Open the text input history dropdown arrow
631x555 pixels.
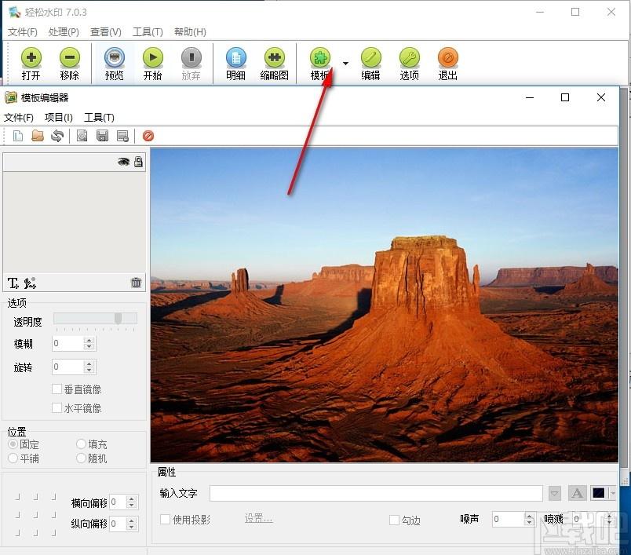tap(555, 494)
